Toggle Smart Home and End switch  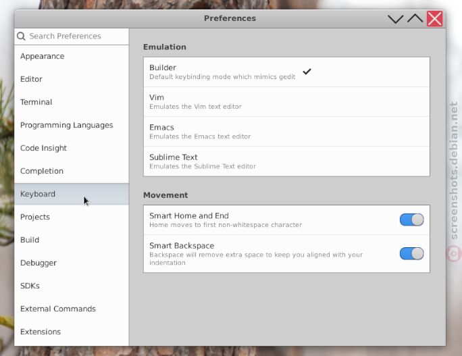pyautogui.click(x=411, y=220)
